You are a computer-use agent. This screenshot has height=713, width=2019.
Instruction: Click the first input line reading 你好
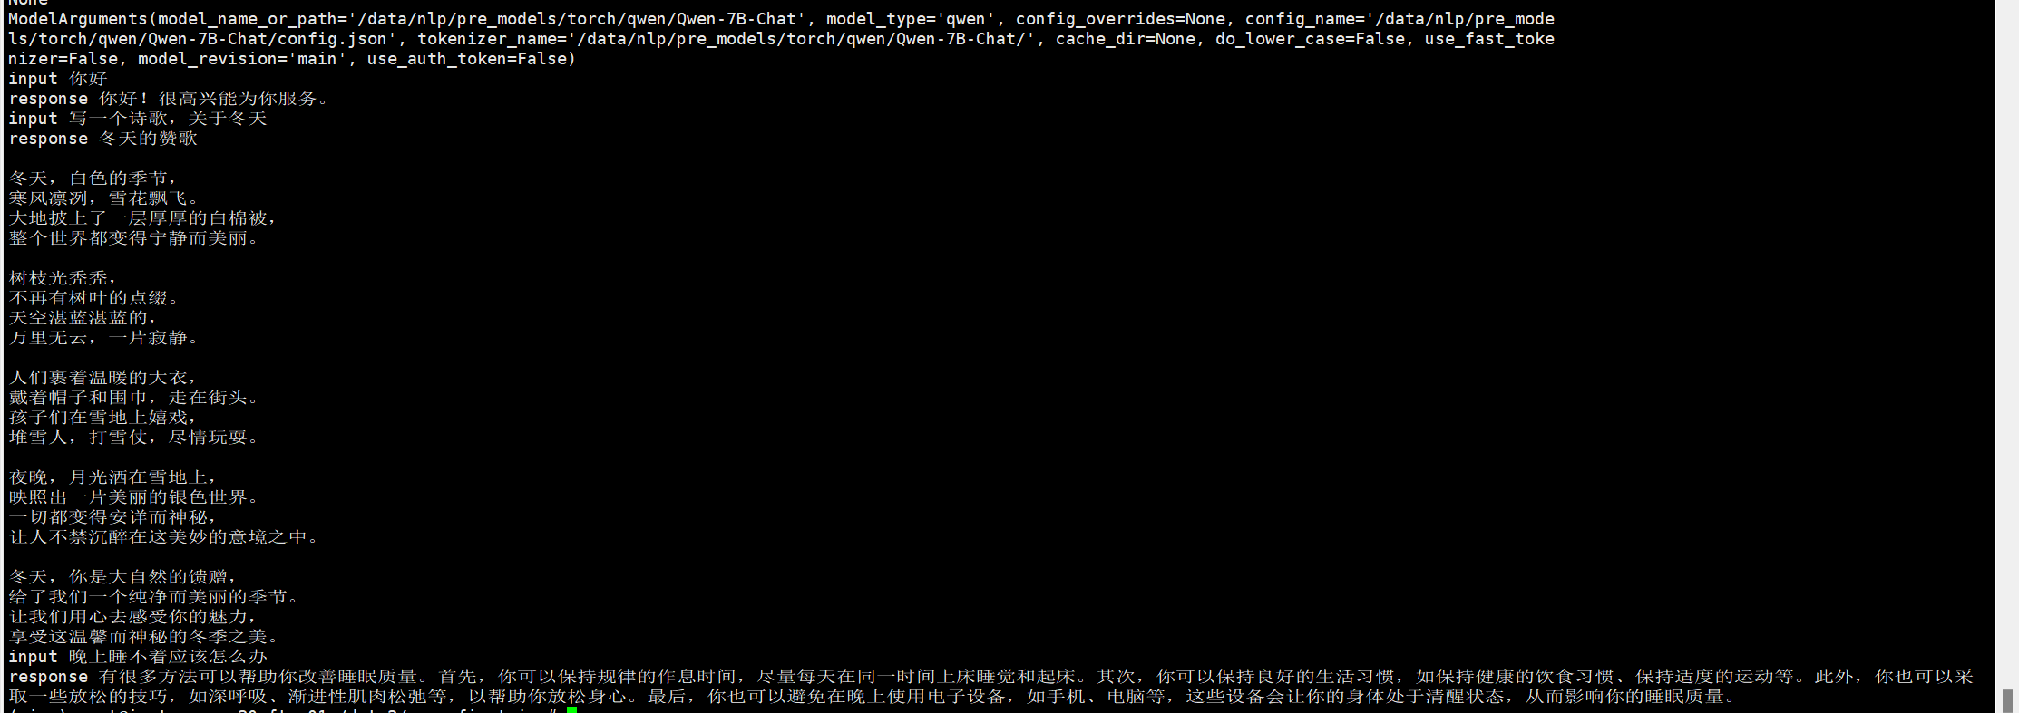tap(58, 79)
